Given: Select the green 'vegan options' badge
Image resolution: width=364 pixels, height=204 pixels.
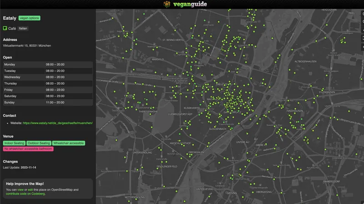Looking at the screenshot, I should click(x=29, y=18).
